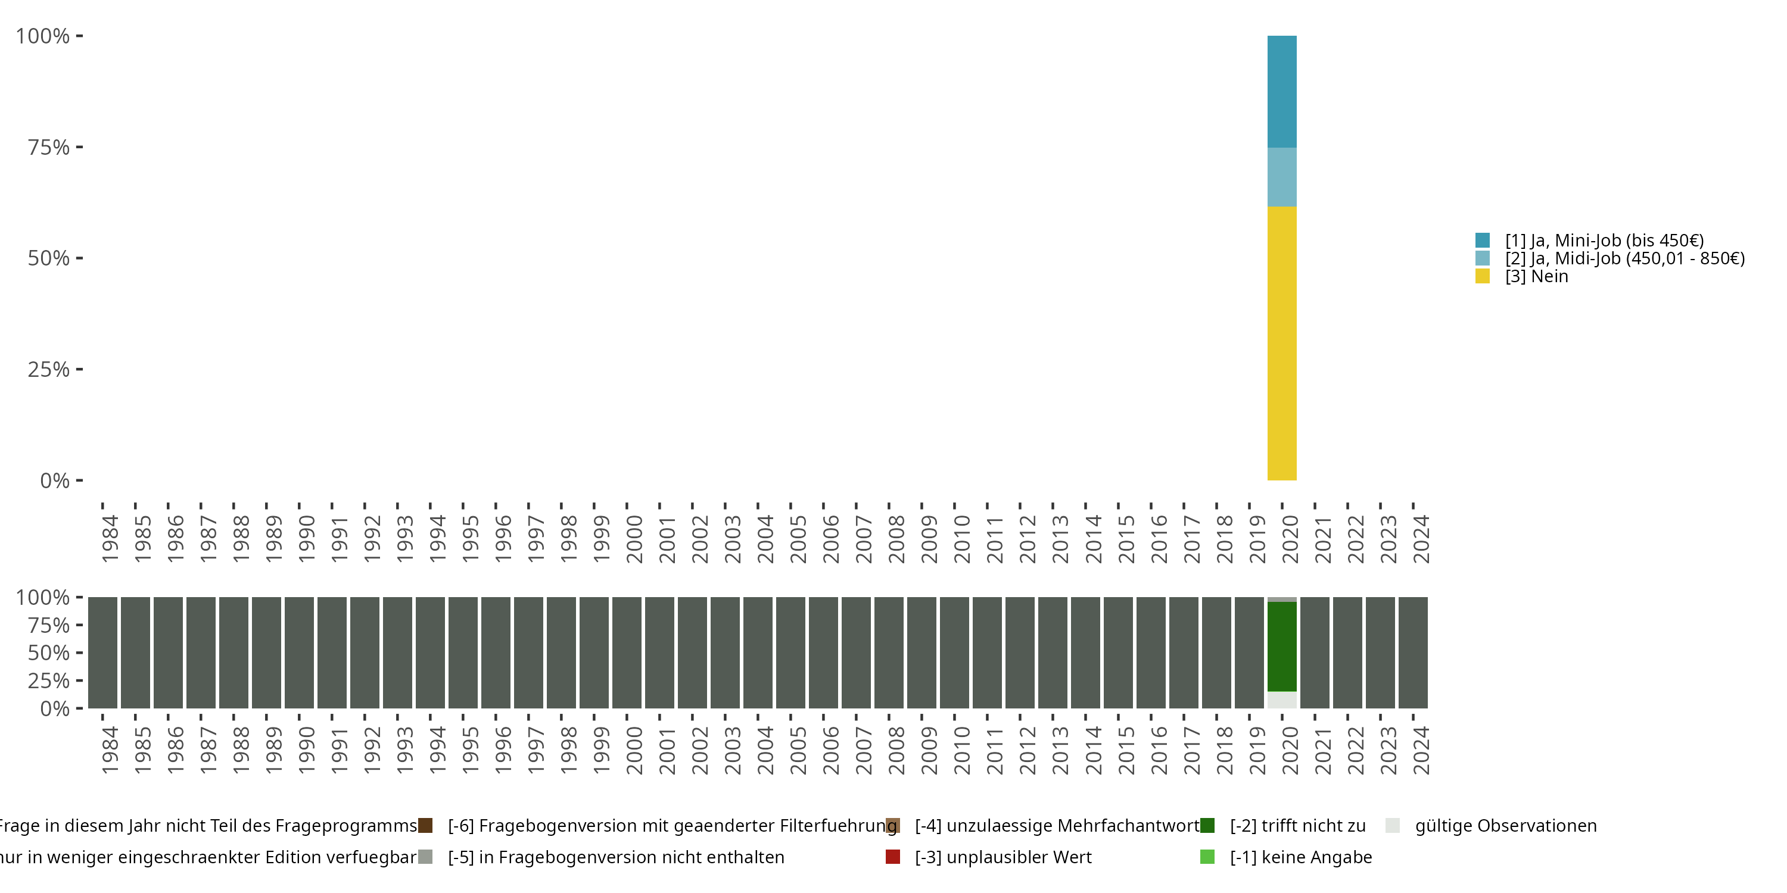
Task: Click the 1984 gray bar in lower chart
Action: [102, 652]
